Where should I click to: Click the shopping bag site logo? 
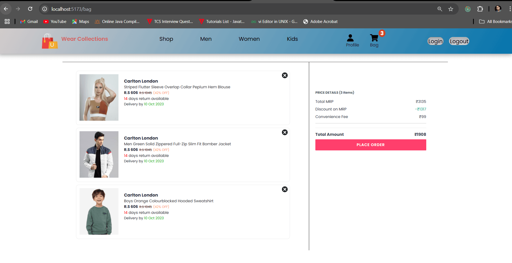[50, 41]
